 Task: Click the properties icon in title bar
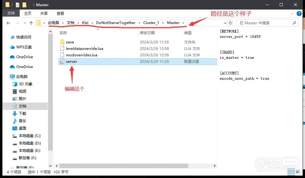pos(17,5)
